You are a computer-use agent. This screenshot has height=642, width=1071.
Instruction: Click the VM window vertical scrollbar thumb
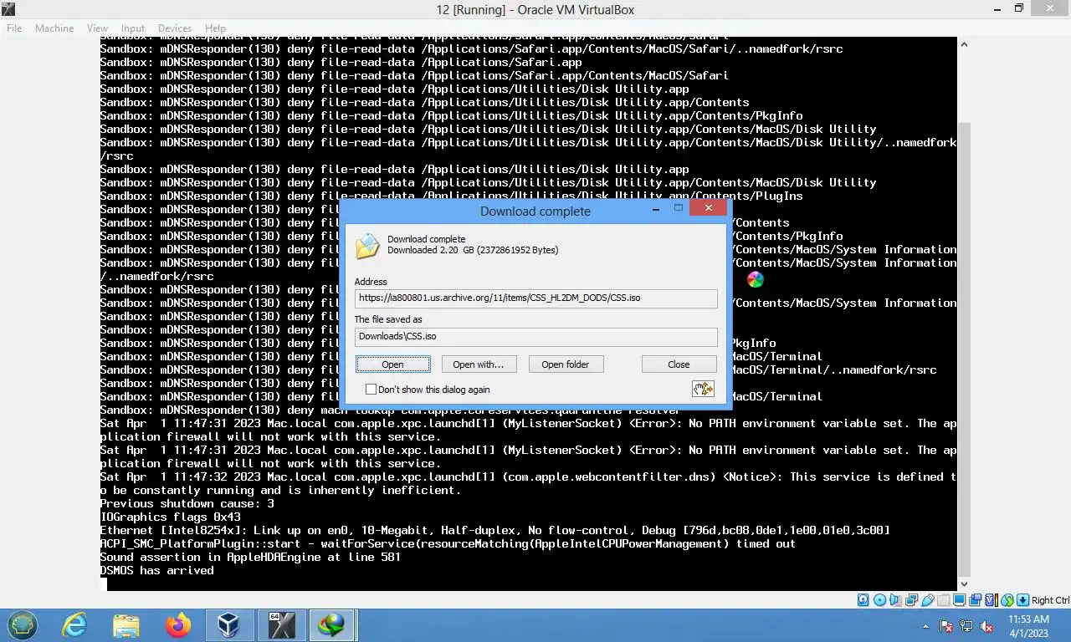click(x=964, y=349)
